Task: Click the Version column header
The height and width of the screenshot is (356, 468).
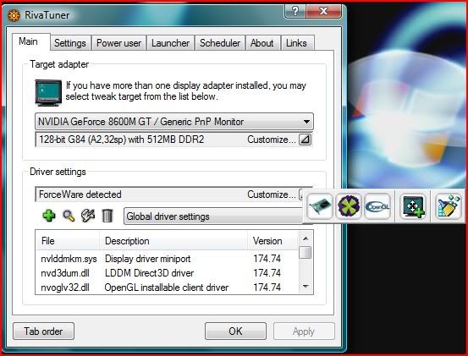Action: (x=273, y=241)
